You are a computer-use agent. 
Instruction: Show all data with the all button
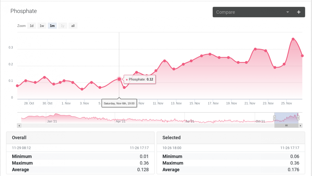[x=73, y=26]
